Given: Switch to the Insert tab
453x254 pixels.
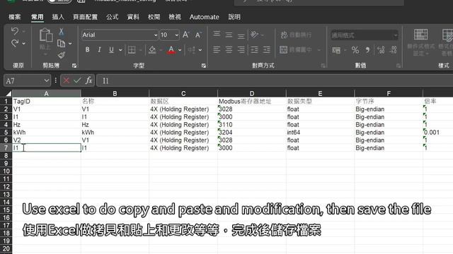Looking at the screenshot, I should tap(58, 17).
